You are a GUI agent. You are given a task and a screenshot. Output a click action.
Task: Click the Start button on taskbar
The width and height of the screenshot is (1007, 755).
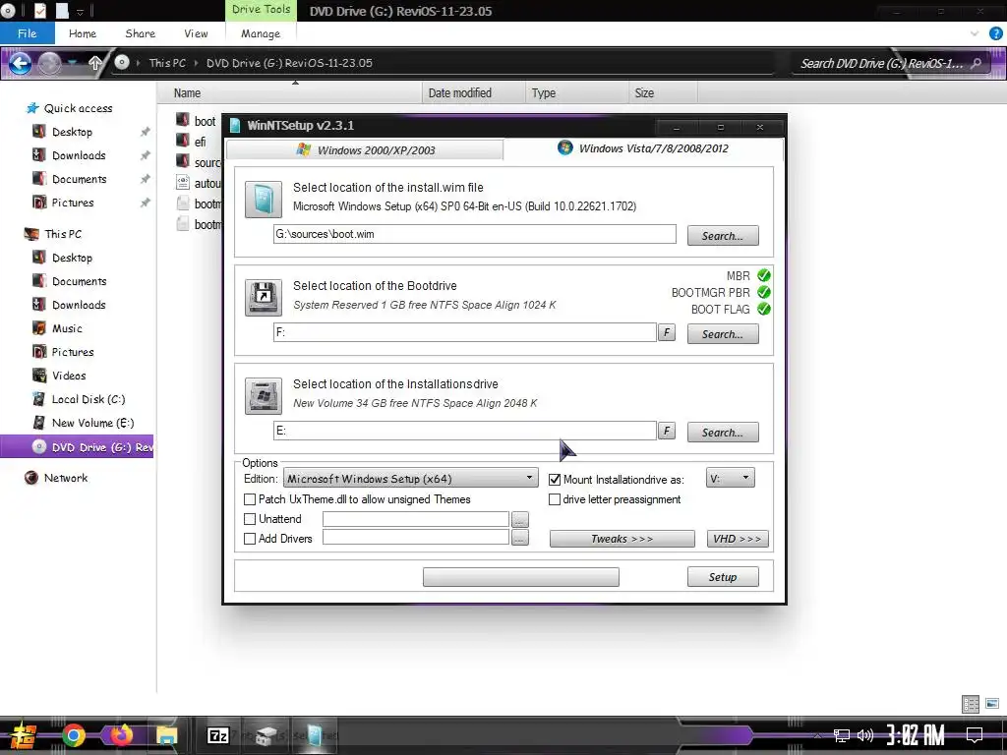(x=22, y=735)
